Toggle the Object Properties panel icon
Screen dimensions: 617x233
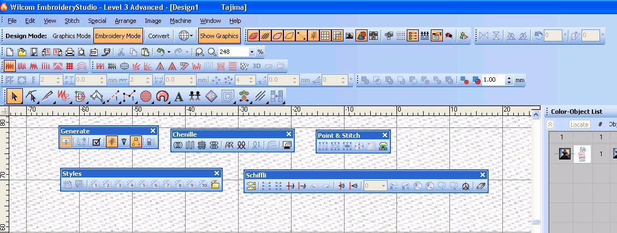(x=437, y=36)
